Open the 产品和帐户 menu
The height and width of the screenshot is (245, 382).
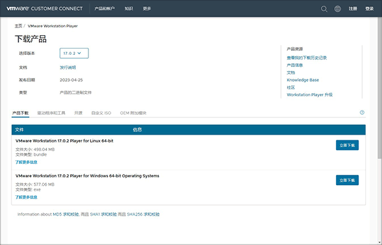pos(104,8)
